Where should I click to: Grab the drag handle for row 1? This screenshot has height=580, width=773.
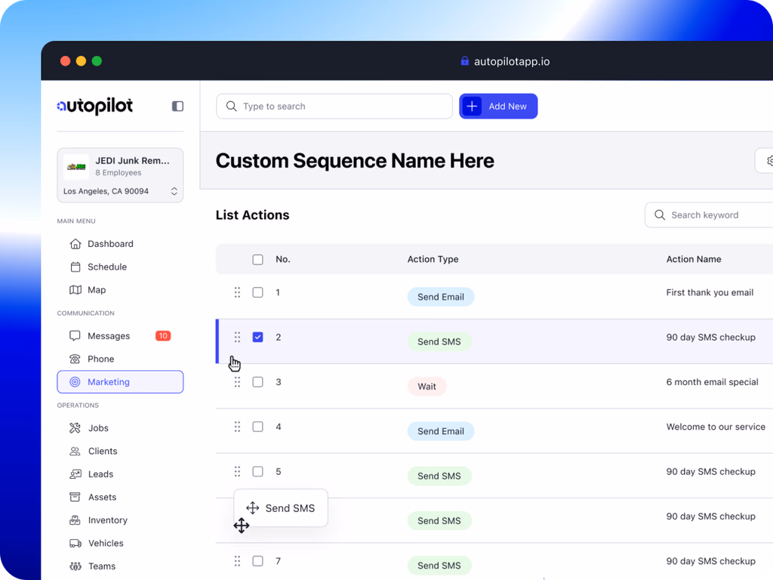click(237, 292)
